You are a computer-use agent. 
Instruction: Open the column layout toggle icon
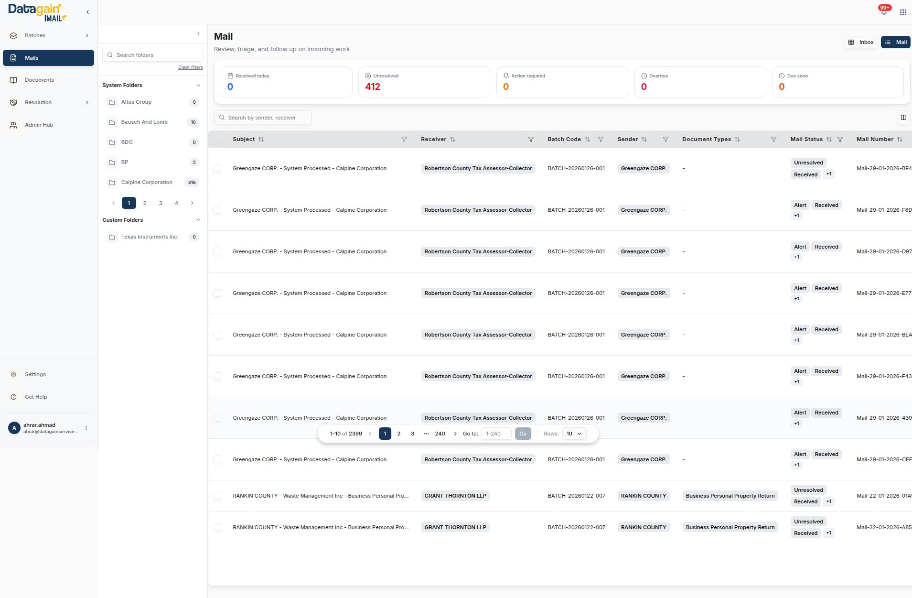pyautogui.click(x=903, y=118)
